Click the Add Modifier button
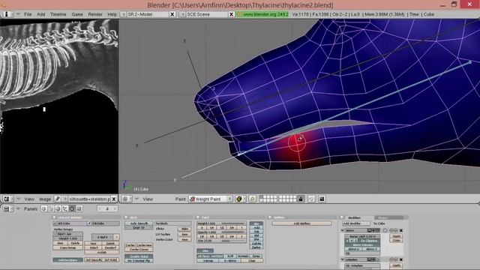 tap(356, 223)
